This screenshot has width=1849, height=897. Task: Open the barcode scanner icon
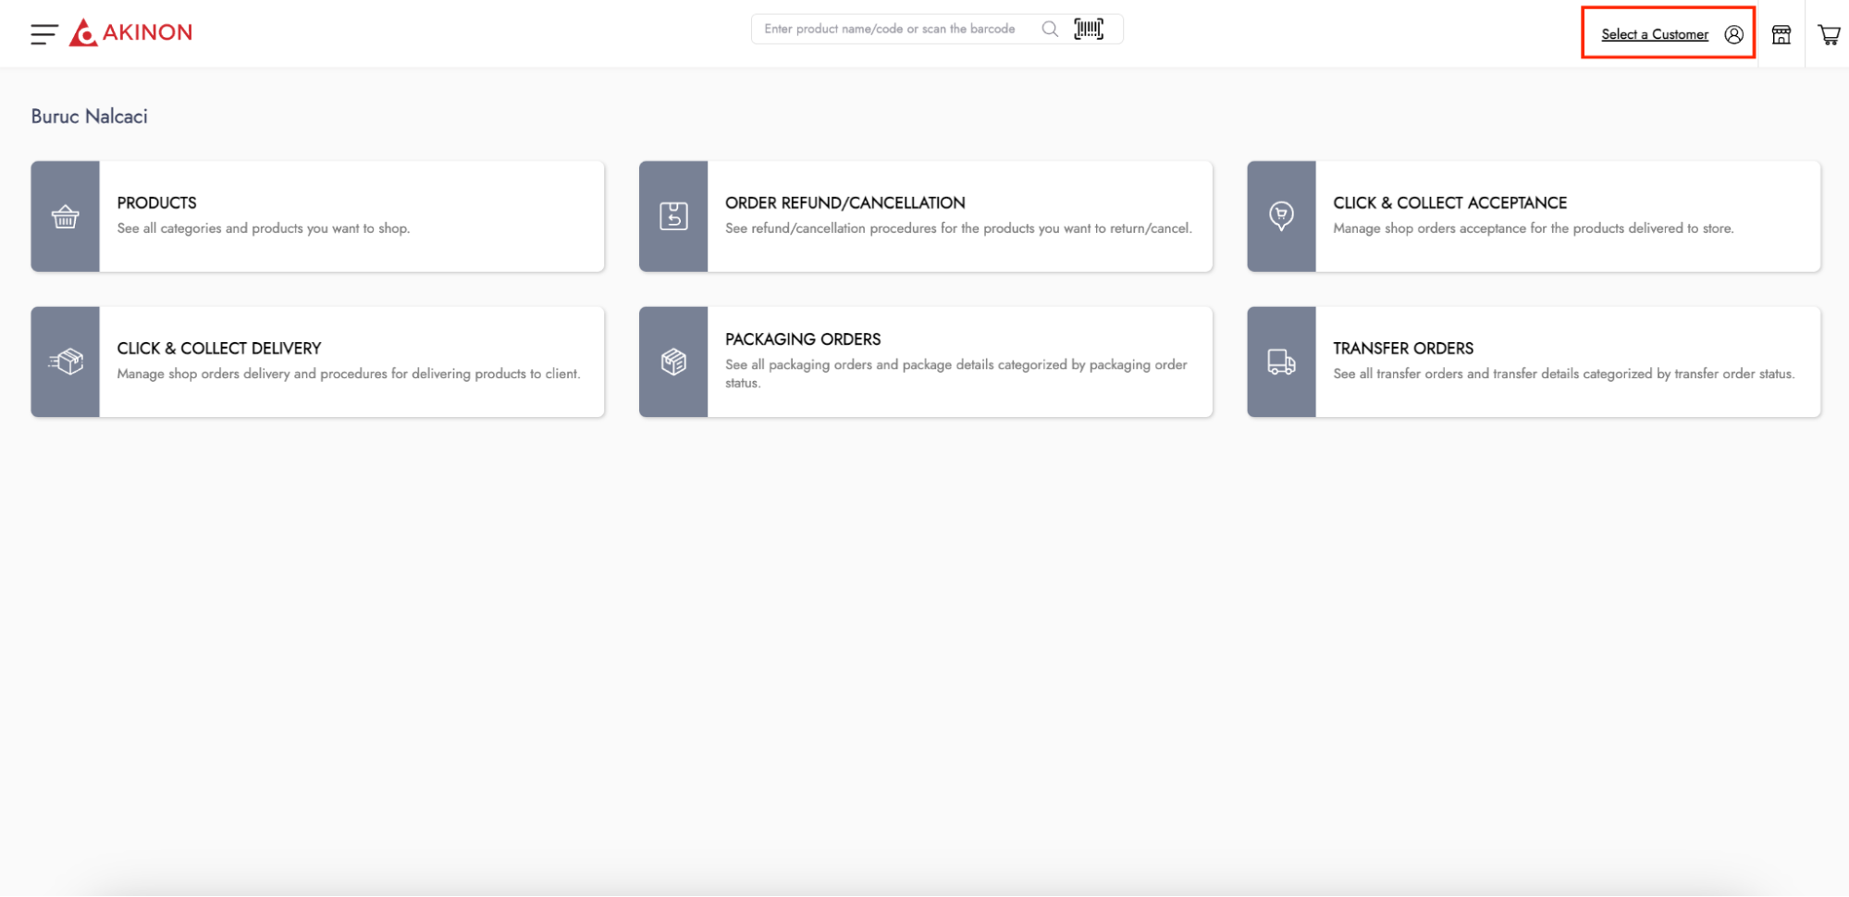(1089, 29)
